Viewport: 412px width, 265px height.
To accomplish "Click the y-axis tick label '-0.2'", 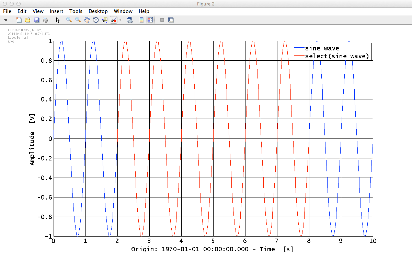I will [x=46, y=158].
